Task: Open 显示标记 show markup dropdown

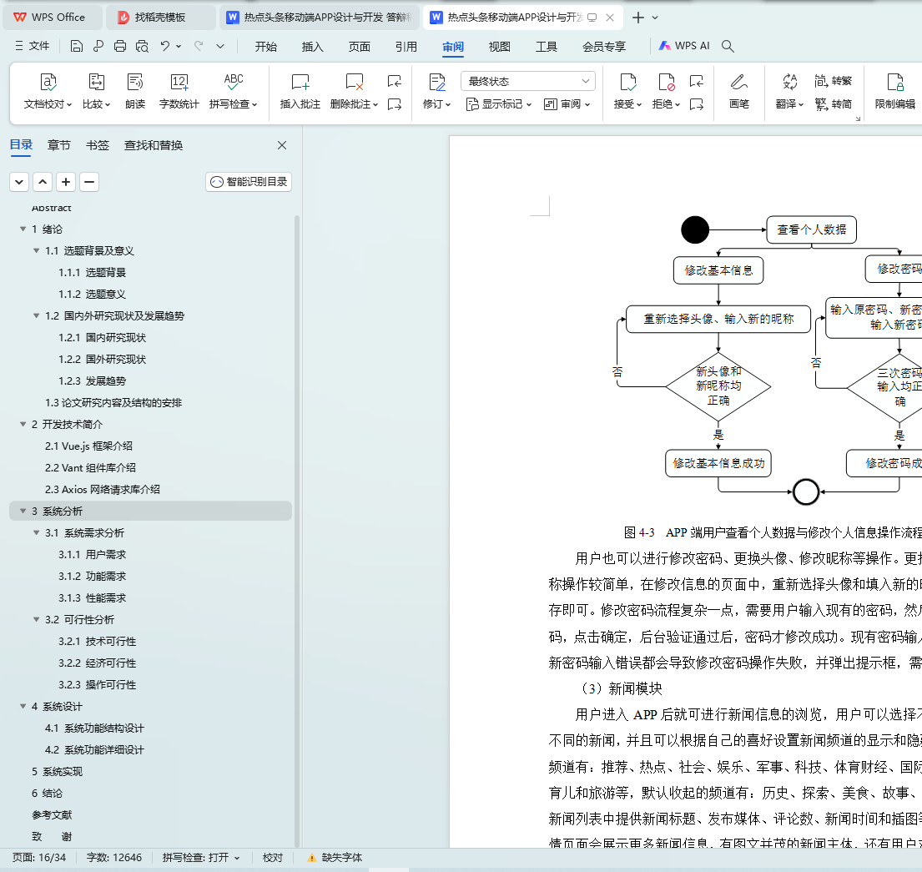Action: click(499, 104)
